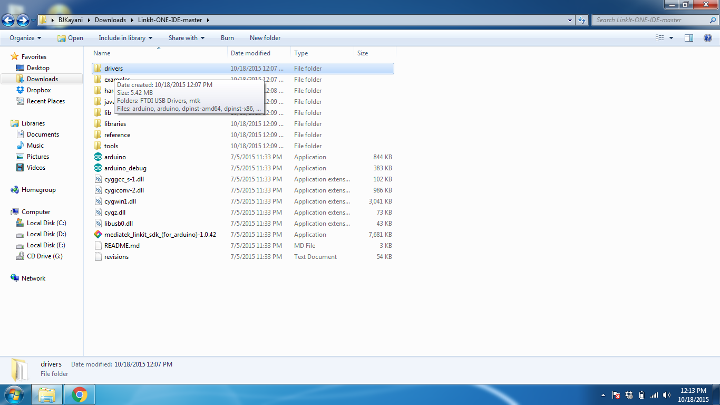Open Dropbox in Favorites sidebar
The image size is (720, 405).
coord(38,90)
